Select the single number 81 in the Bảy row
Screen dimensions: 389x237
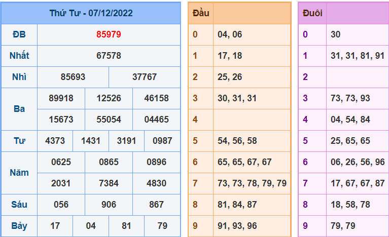126,226
